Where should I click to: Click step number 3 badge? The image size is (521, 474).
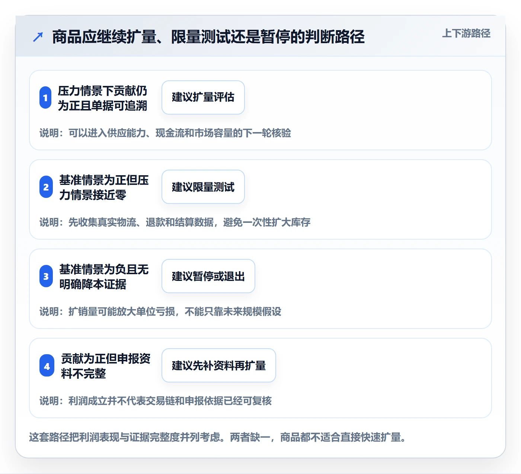coord(46,276)
